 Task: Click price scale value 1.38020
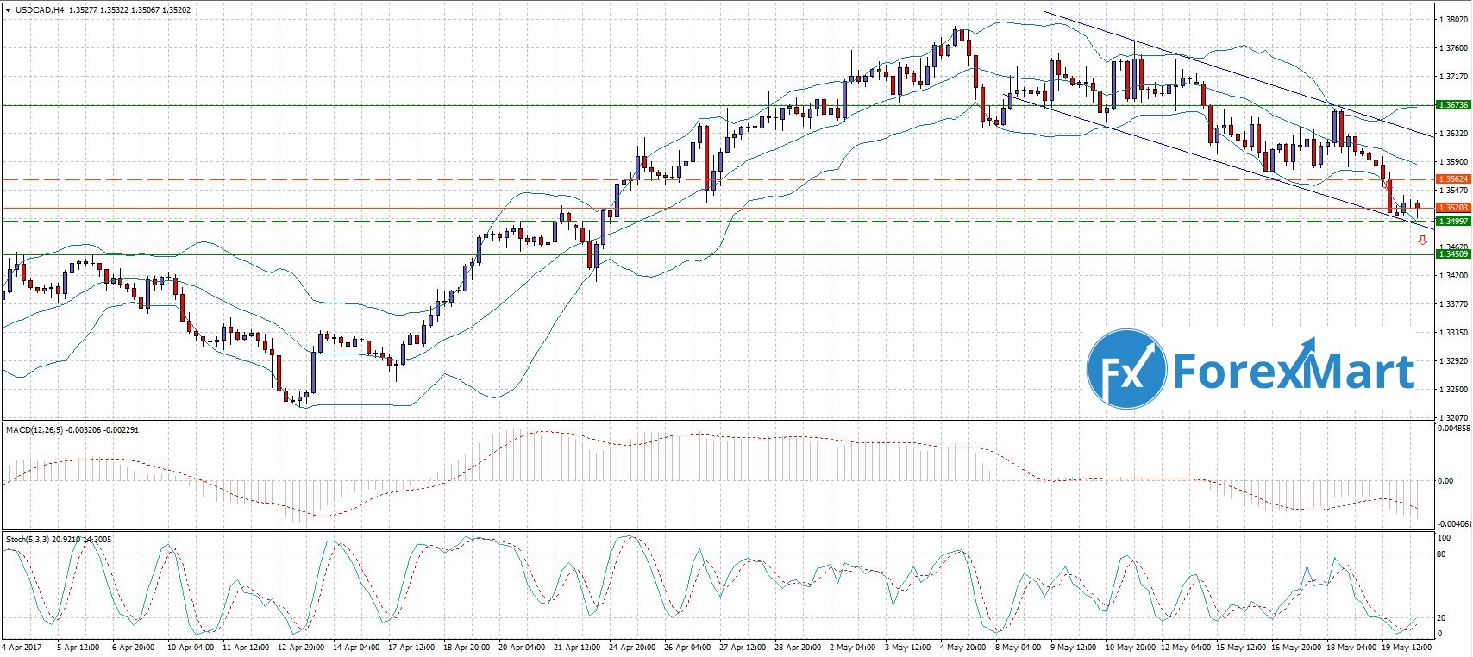(1454, 20)
